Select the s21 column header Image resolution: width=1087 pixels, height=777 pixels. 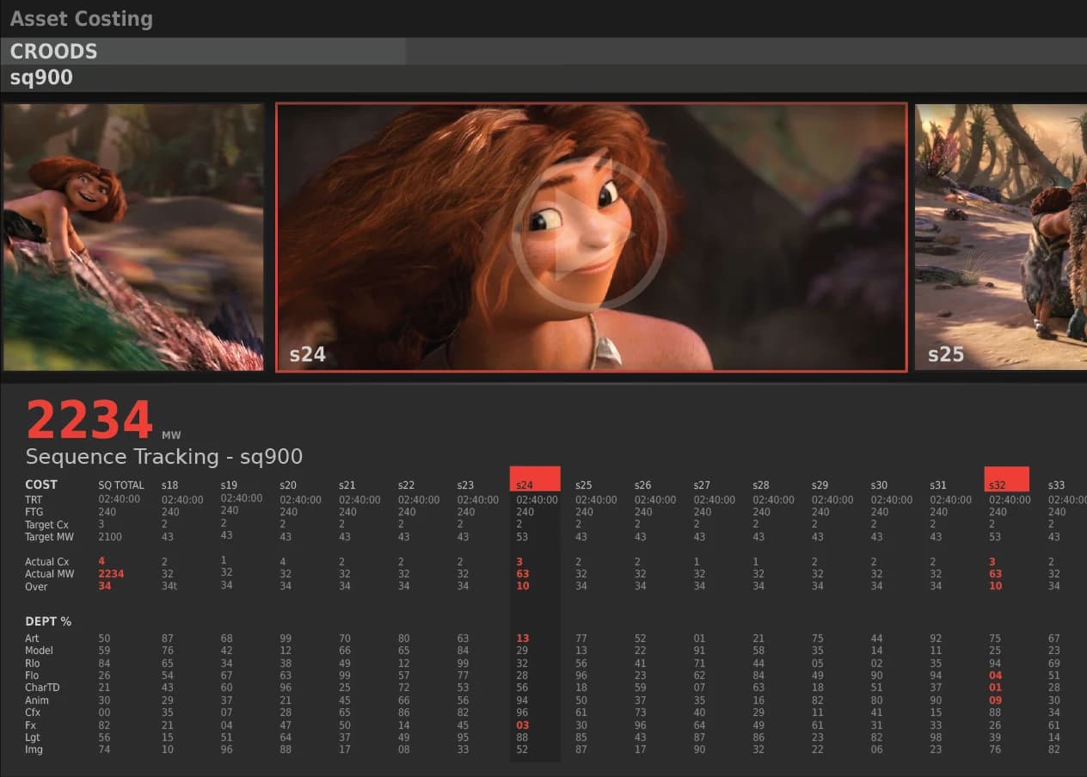coord(347,485)
